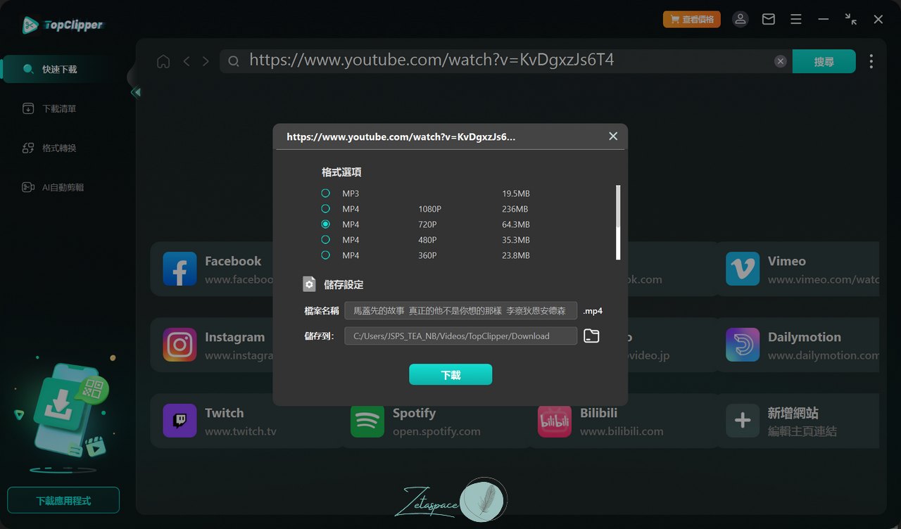Click the 下載 download button

[450, 375]
